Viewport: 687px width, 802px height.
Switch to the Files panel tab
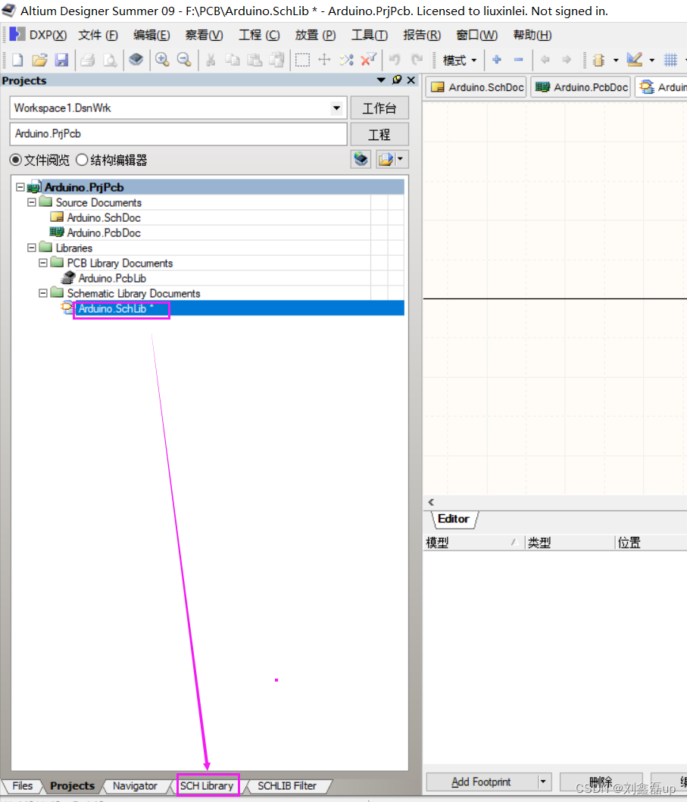tap(23, 785)
